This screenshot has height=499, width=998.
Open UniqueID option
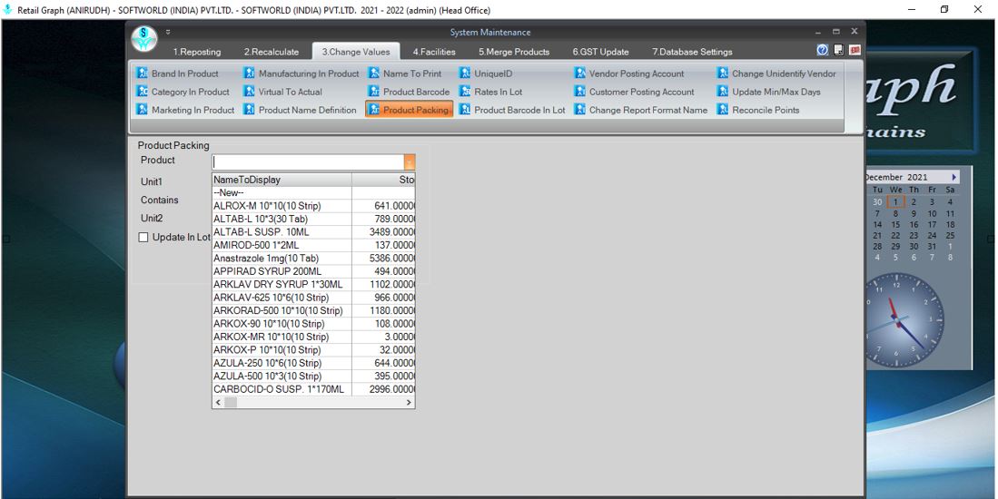486,73
